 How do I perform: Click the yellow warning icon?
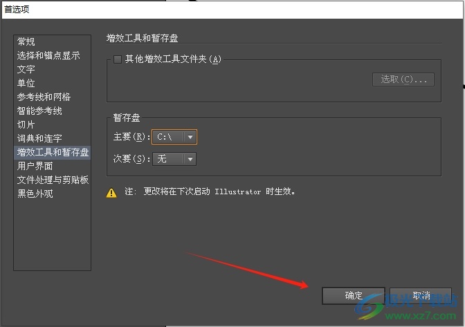click(x=111, y=193)
